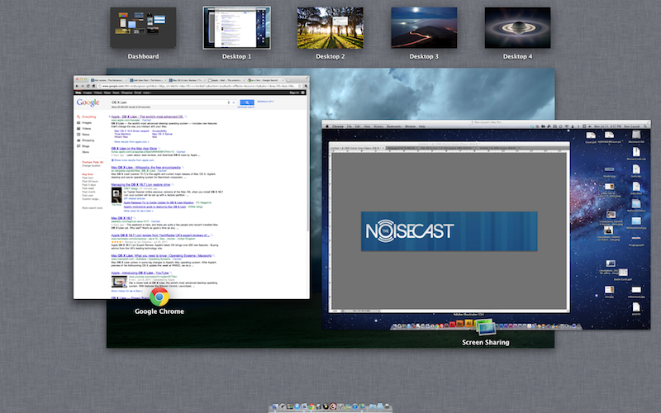Open the Bookmarks menu in the Screen Sharing menu bar

click(x=394, y=126)
